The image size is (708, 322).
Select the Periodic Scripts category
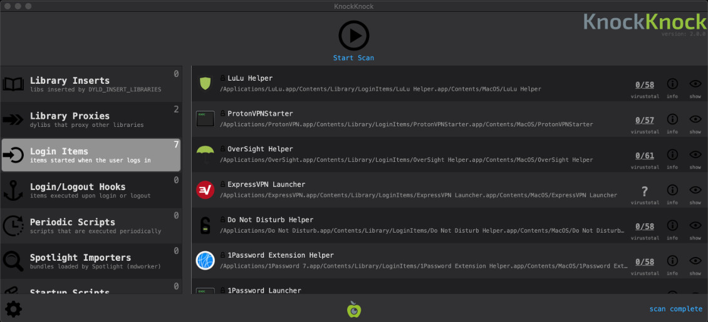point(91,226)
